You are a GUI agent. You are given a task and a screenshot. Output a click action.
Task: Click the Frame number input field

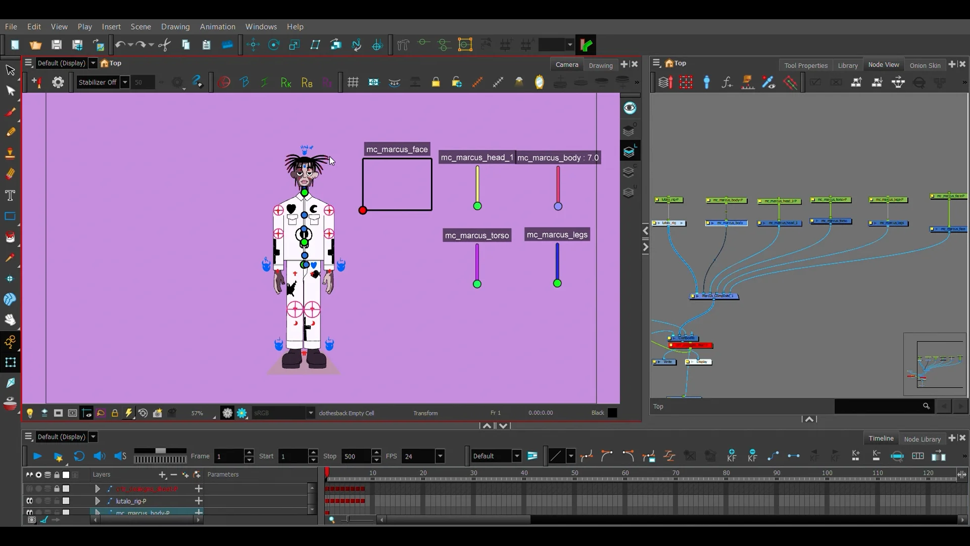(x=229, y=457)
